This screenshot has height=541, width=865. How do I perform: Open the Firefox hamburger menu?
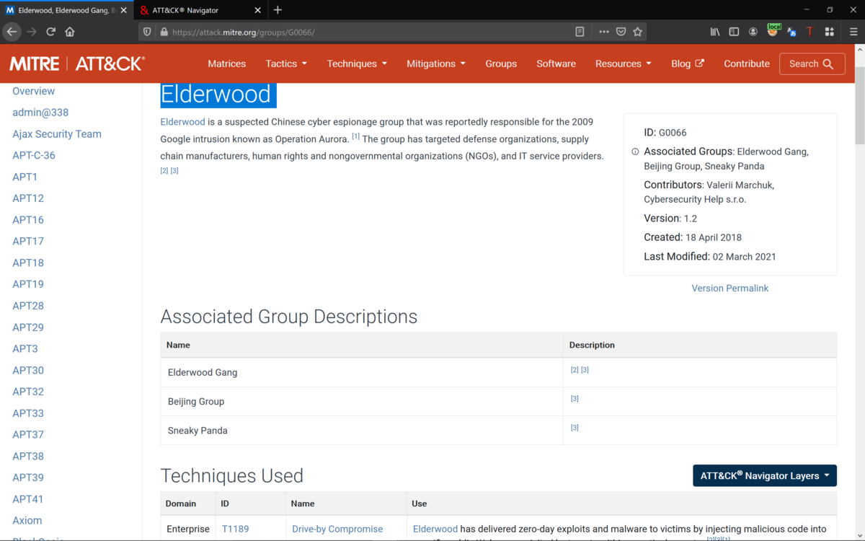pos(853,32)
